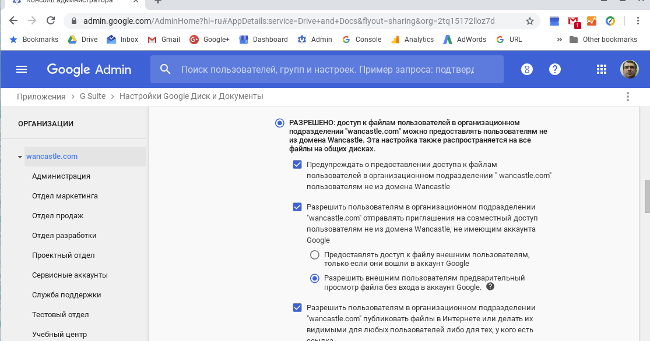Select the Отдел продаж unit
Screen dimensions: 650x341
[58, 216]
